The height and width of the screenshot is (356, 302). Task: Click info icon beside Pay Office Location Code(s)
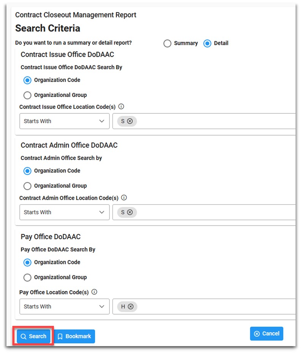point(94,292)
